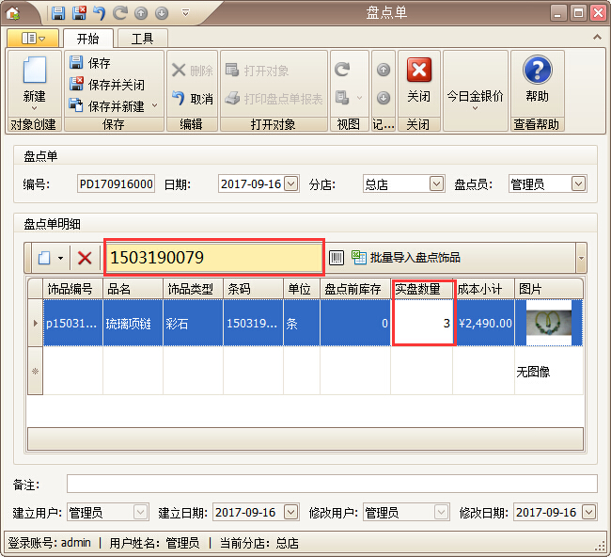Click the refresh icon in the 视图 group

pyautogui.click(x=343, y=70)
